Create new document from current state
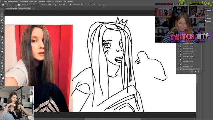 [192, 72]
